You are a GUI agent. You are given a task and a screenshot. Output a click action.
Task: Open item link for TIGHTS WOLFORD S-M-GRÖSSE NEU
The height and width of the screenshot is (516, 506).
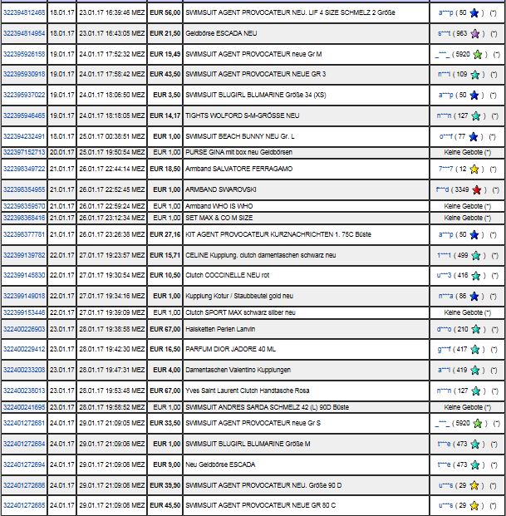(24, 115)
